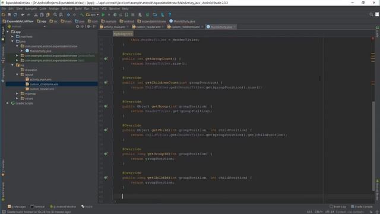380x214 pixels.
Task: Open the VCS menu
Action: (x=104, y=8)
